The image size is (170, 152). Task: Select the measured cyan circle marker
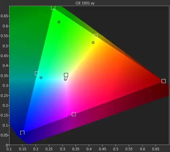(41, 78)
